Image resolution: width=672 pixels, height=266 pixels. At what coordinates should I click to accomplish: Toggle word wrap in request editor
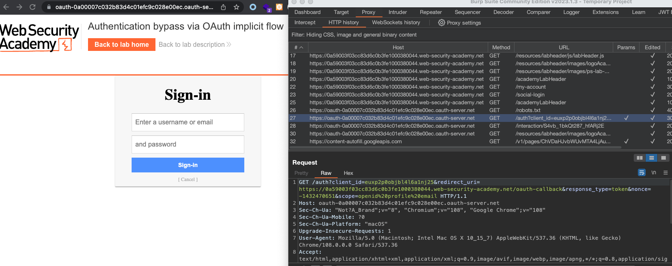(642, 173)
